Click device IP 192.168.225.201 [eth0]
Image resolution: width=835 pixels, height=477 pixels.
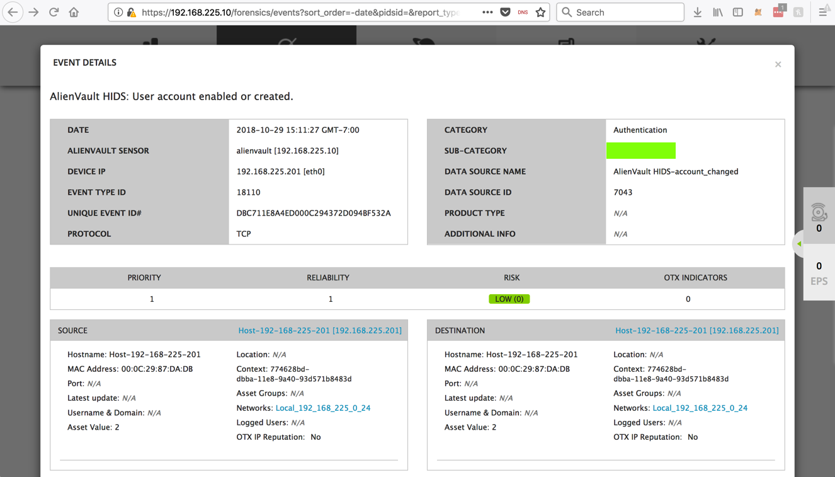tap(281, 171)
